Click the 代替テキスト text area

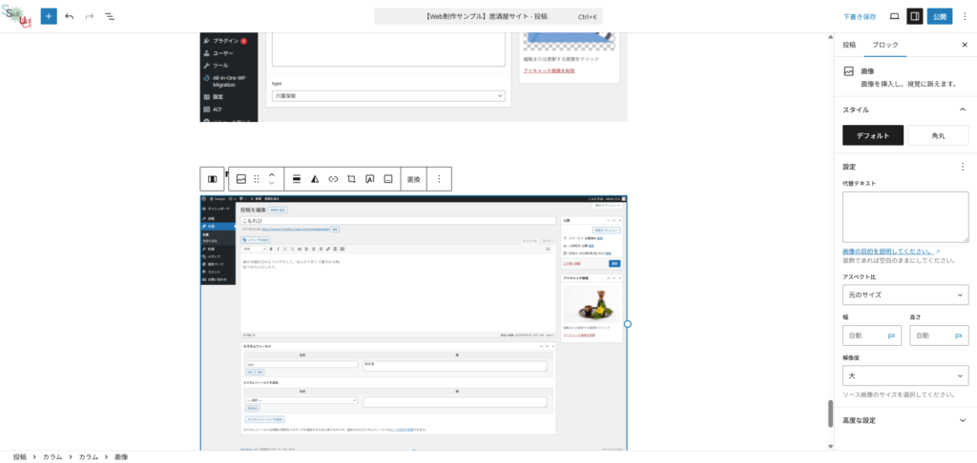[904, 216]
